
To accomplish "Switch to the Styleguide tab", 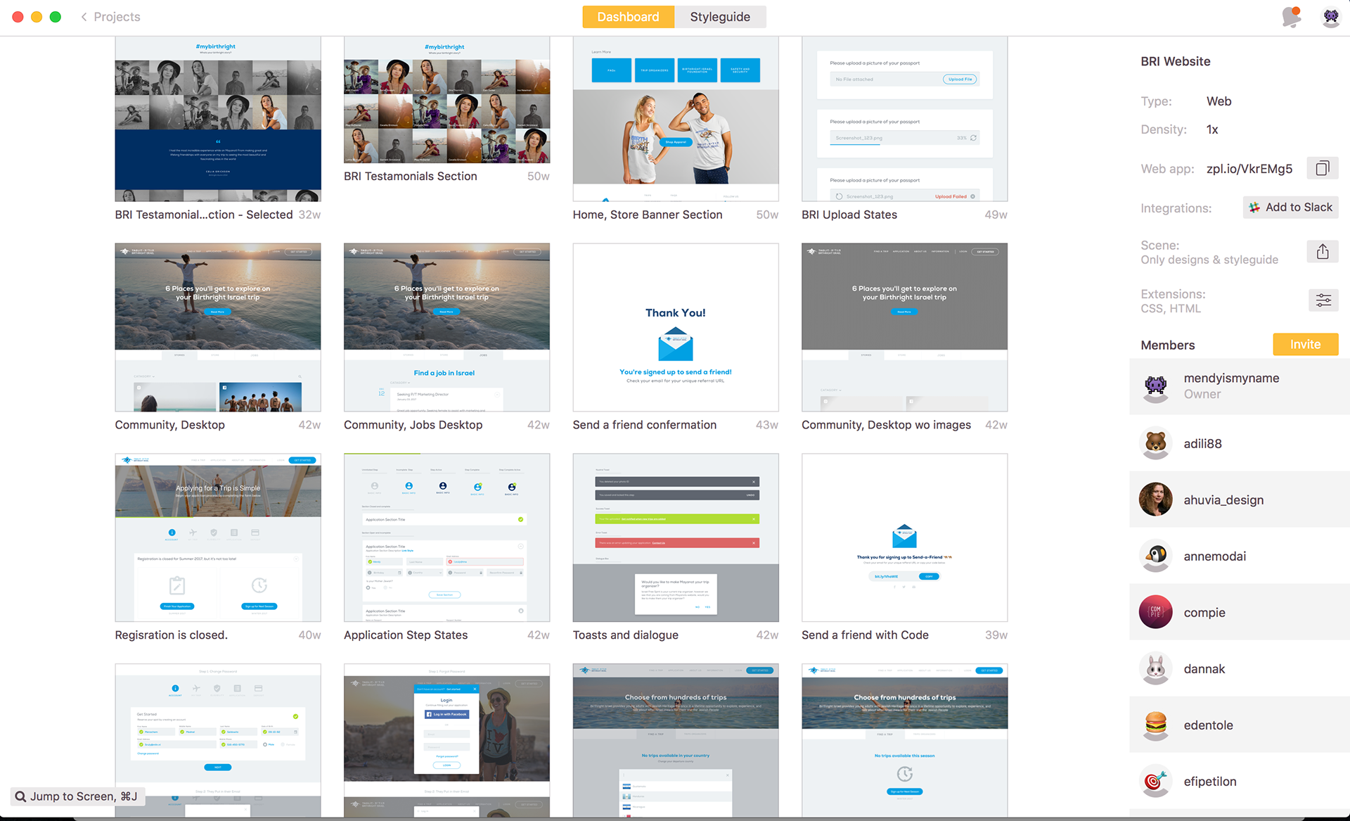I will pos(720,16).
